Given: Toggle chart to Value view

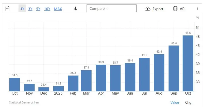Looking at the screenshot, I should (175, 102).
